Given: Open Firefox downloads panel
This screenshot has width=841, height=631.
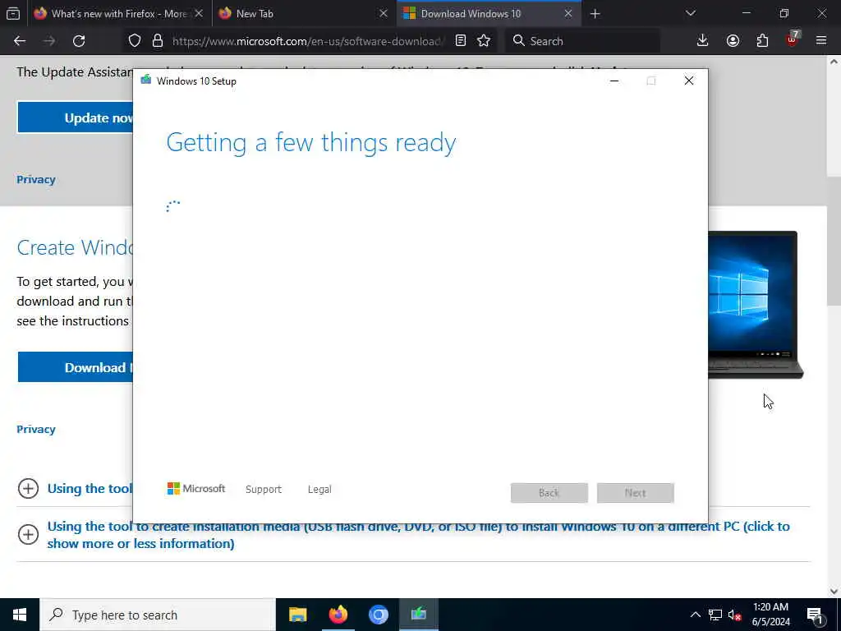Looking at the screenshot, I should point(703,41).
